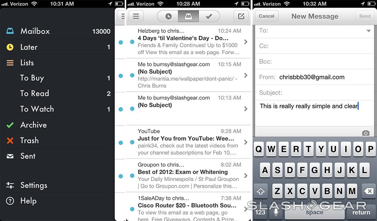Toggle the shift key on keyboard
The height and width of the screenshot is (221, 377).
click(261, 191)
